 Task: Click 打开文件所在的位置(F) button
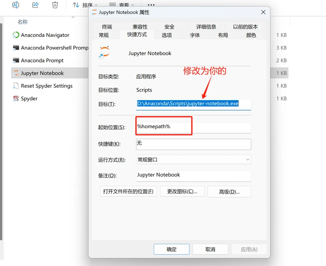pos(128,191)
